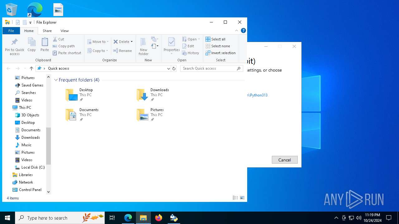This screenshot has width=399, height=224.
Task: Open notification center on taskbar
Action: point(389,218)
